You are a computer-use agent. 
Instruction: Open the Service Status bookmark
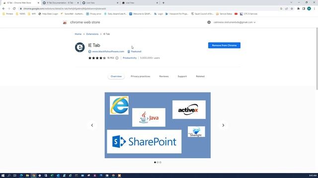tap(224, 14)
